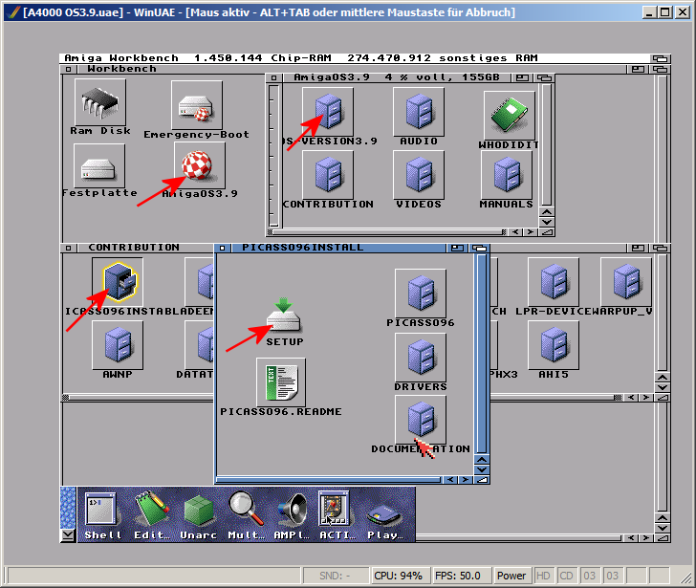
Task: Open the CONTRIBUTION drawer in AmigaOS3.9 window
Action: point(328,175)
